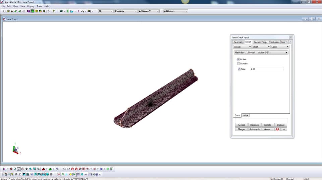
Task: Toggle the Size checkbox
Action: point(239,69)
